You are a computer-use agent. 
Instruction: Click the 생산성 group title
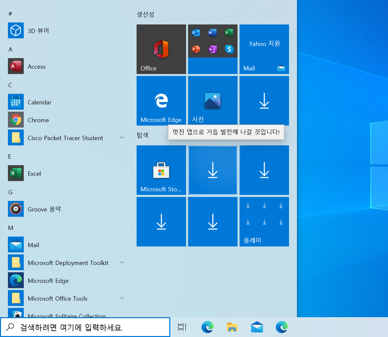click(145, 15)
